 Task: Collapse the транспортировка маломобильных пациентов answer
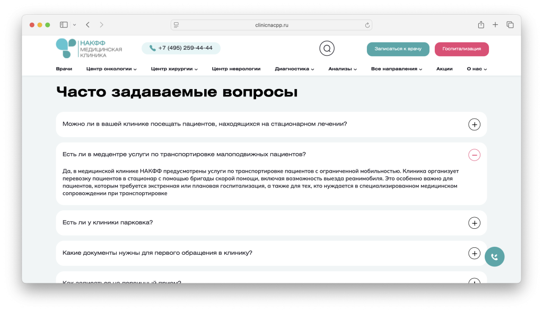474,155
